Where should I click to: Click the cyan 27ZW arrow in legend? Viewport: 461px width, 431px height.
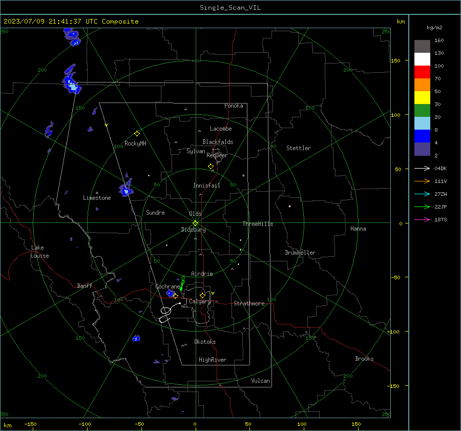click(x=422, y=194)
